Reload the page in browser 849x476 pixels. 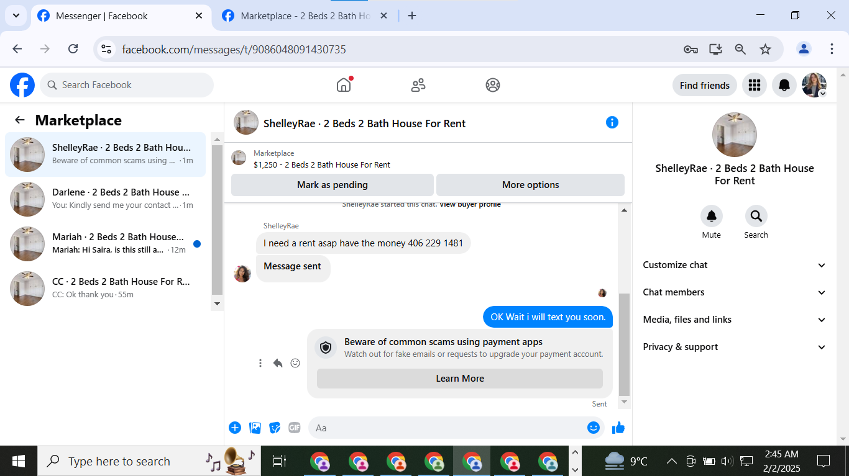(73, 49)
